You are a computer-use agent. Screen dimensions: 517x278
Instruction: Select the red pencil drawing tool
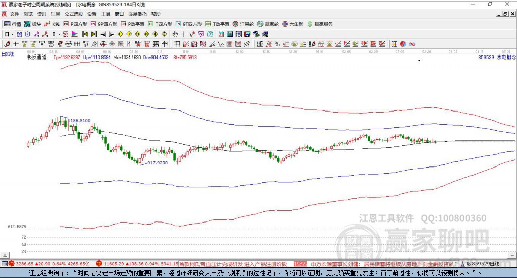pyautogui.click(x=7, y=44)
